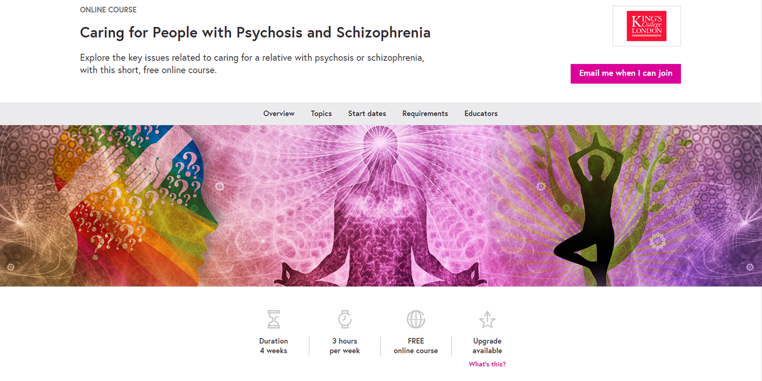762x381 pixels.
Task: Click Email me when I can join
Action: 626,74
